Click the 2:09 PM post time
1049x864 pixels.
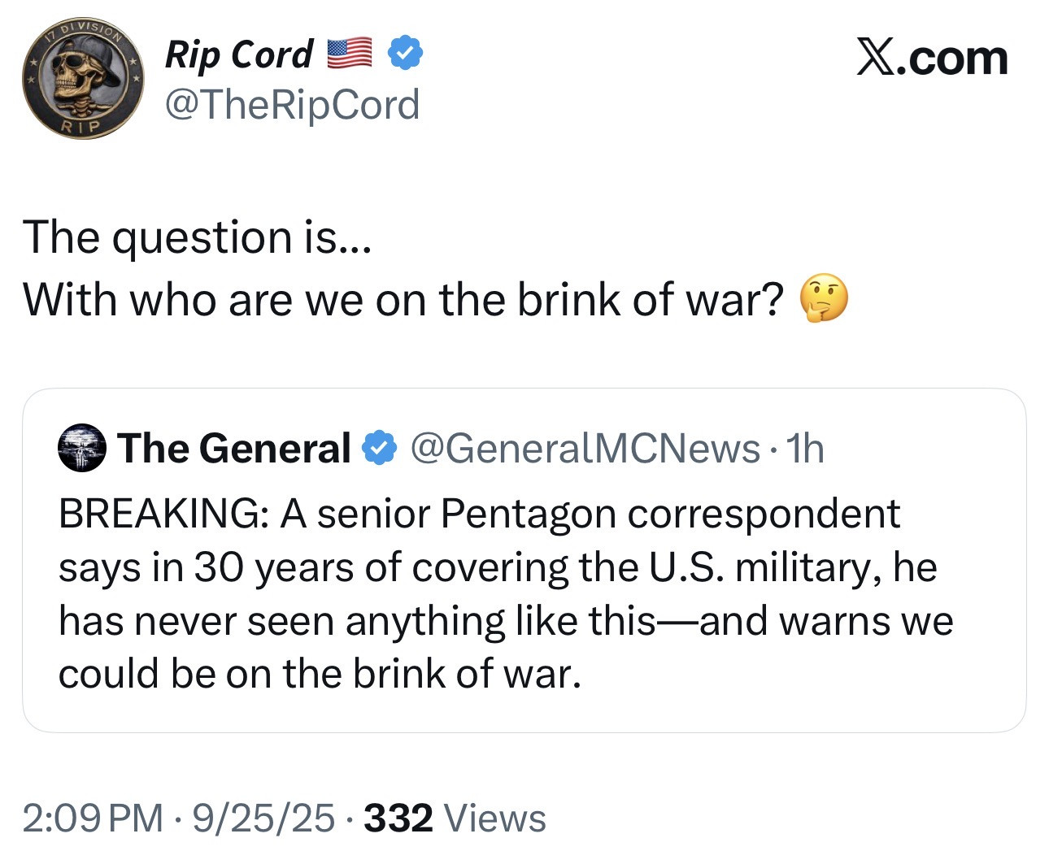pyautogui.click(x=93, y=818)
